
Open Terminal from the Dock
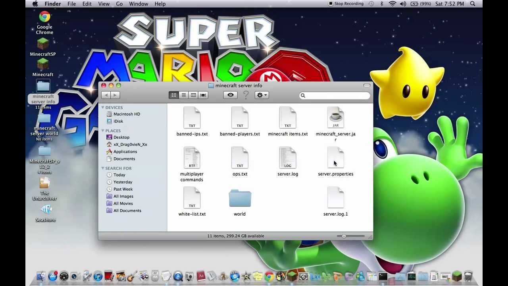(x=383, y=276)
